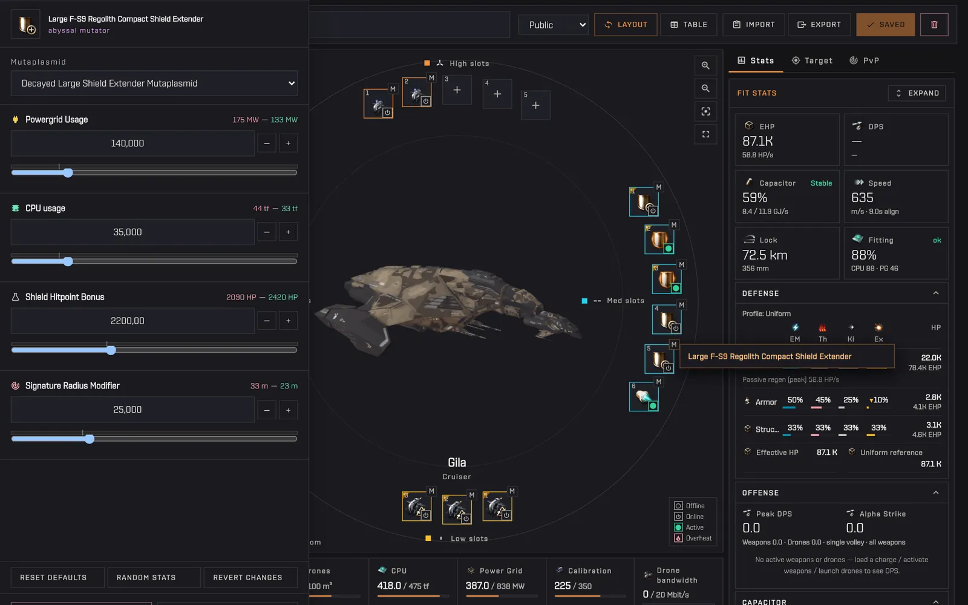The height and width of the screenshot is (605, 968).
Task: Toggle power state of high slot 2 module
Action: coord(426,101)
